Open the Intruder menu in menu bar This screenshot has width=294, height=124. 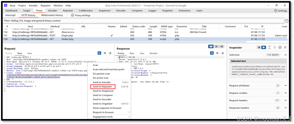[x=33, y=5]
